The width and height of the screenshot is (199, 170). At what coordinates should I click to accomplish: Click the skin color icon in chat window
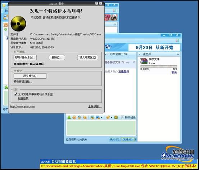pos(177,41)
